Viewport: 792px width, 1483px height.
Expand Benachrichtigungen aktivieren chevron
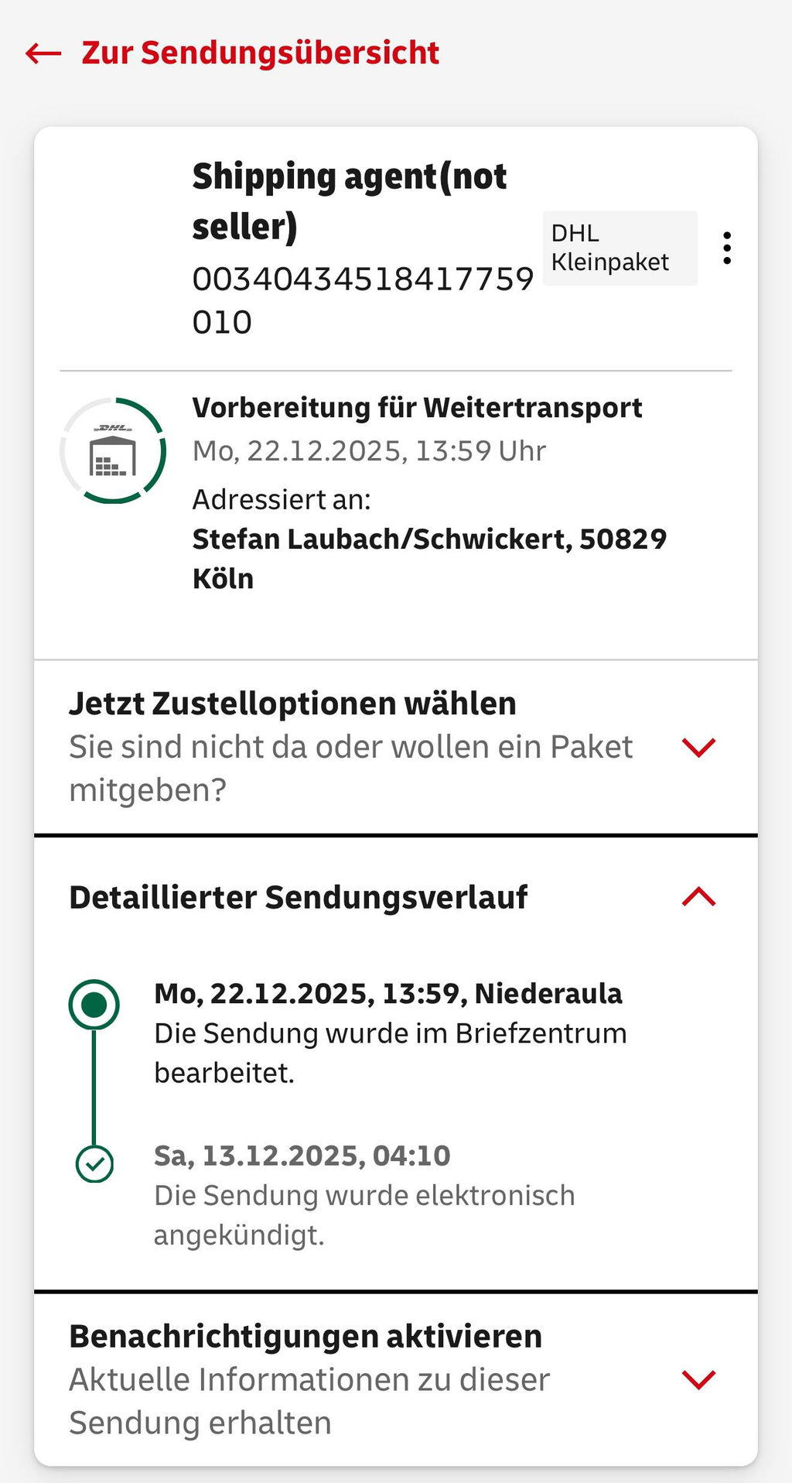(x=698, y=1379)
